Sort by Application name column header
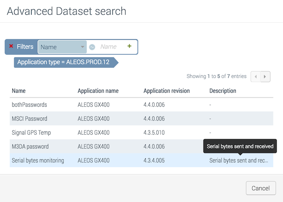 [98, 91]
